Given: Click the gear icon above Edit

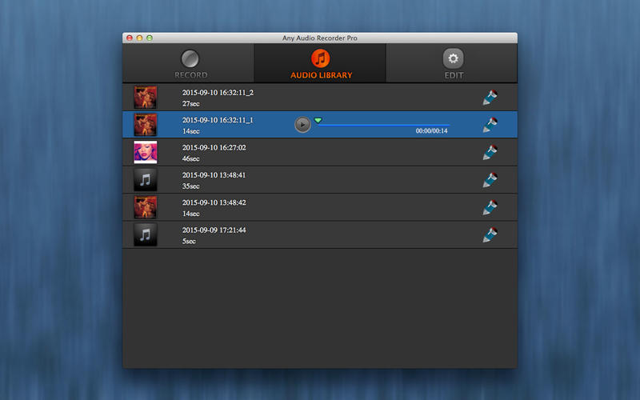Looking at the screenshot, I should pyautogui.click(x=453, y=58).
